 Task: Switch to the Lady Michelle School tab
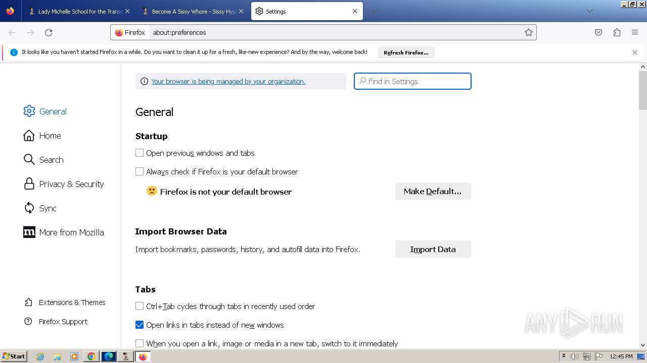(x=79, y=11)
